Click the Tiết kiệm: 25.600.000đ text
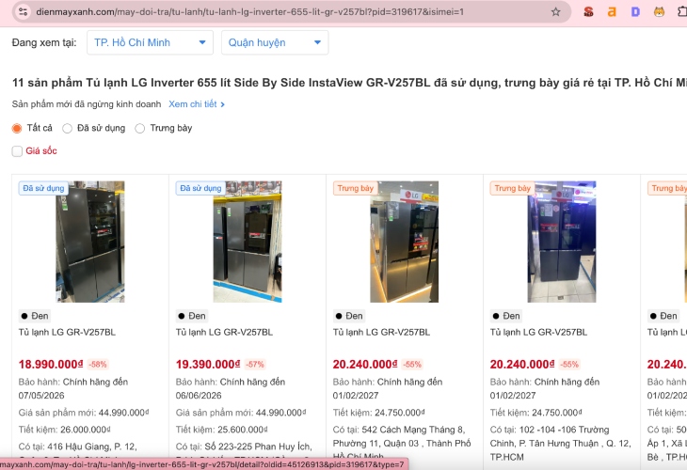The image size is (687, 470). point(222,430)
